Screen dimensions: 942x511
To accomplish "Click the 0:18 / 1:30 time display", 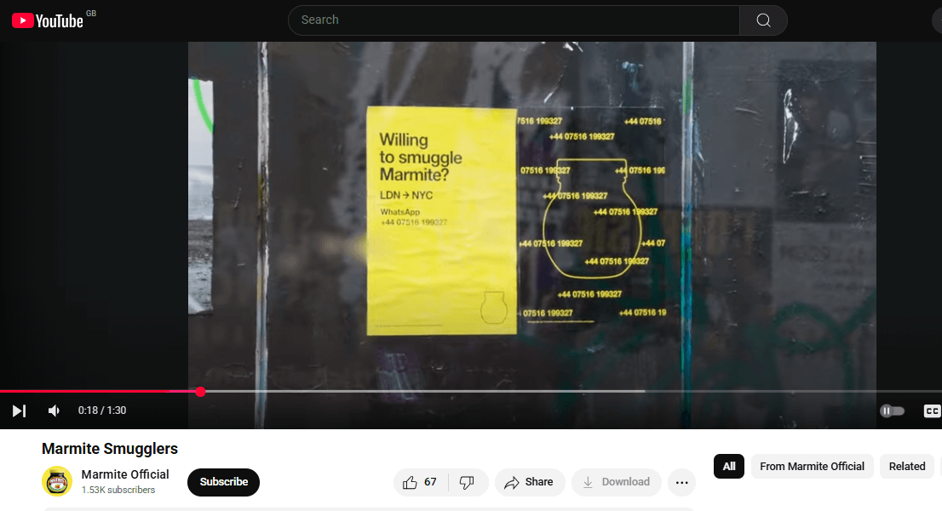I will [102, 411].
